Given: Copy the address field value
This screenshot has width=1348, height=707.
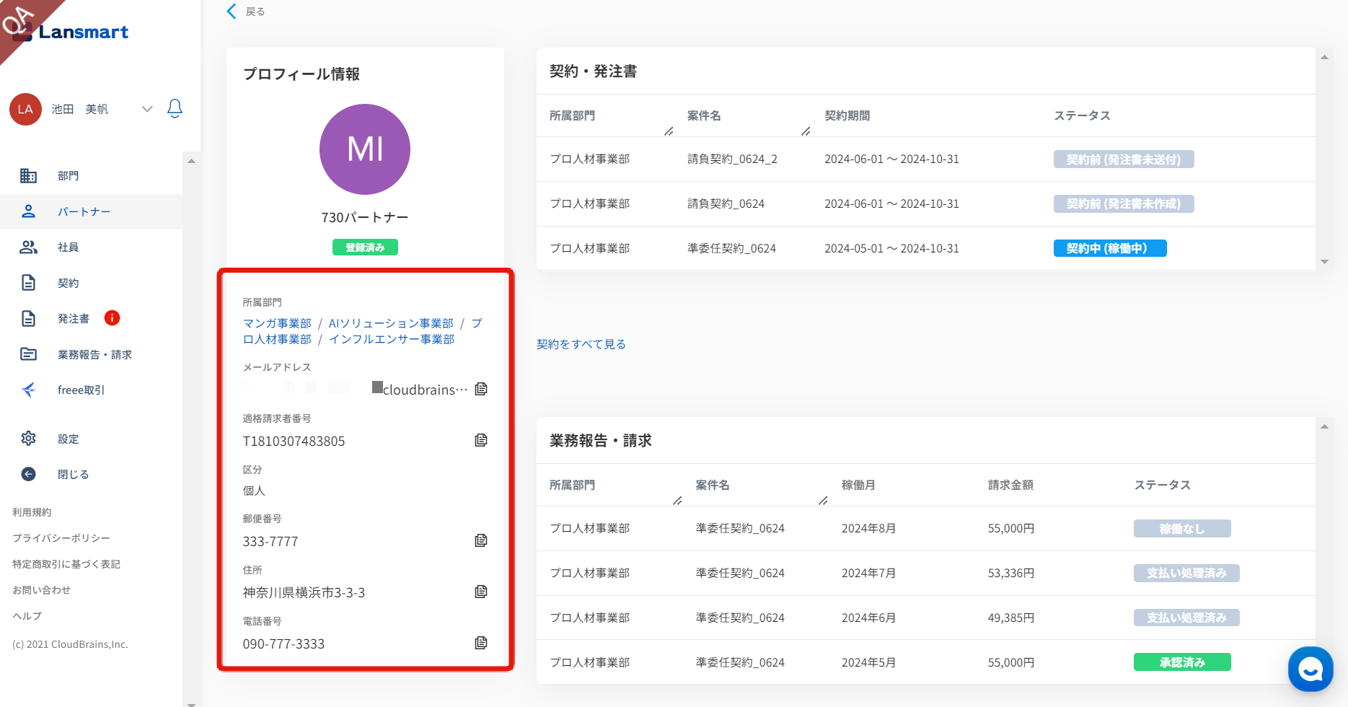Looking at the screenshot, I should coord(481,592).
